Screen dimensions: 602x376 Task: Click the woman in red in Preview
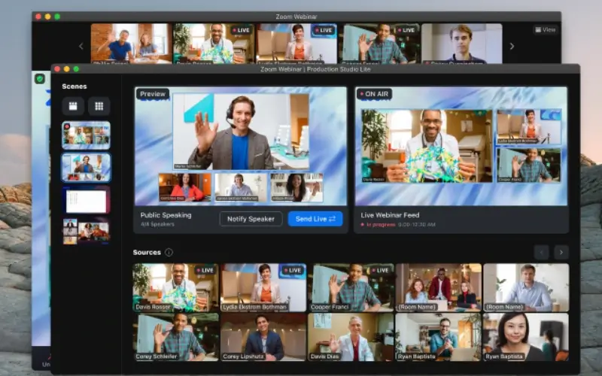tap(185, 187)
